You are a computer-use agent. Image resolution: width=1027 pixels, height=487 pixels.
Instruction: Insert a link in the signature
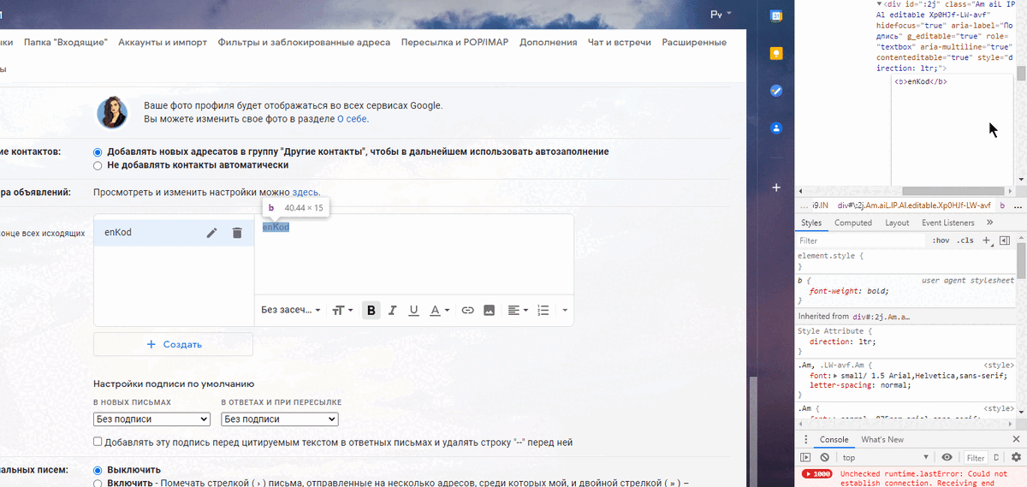(468, 310)
